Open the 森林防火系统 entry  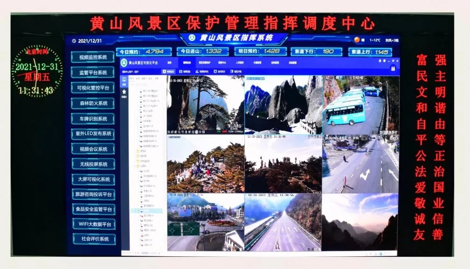[x=93, y=103]
